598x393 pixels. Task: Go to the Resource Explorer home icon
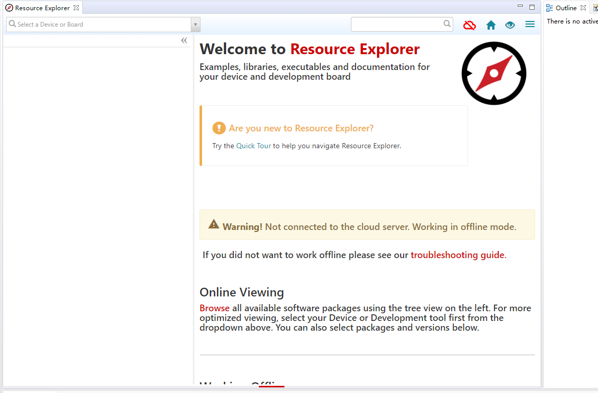[491, 25]
